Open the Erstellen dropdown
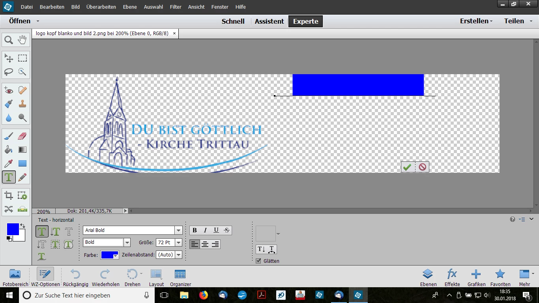Viewport: 539px width, 303px height. click(x=476, y=21)
